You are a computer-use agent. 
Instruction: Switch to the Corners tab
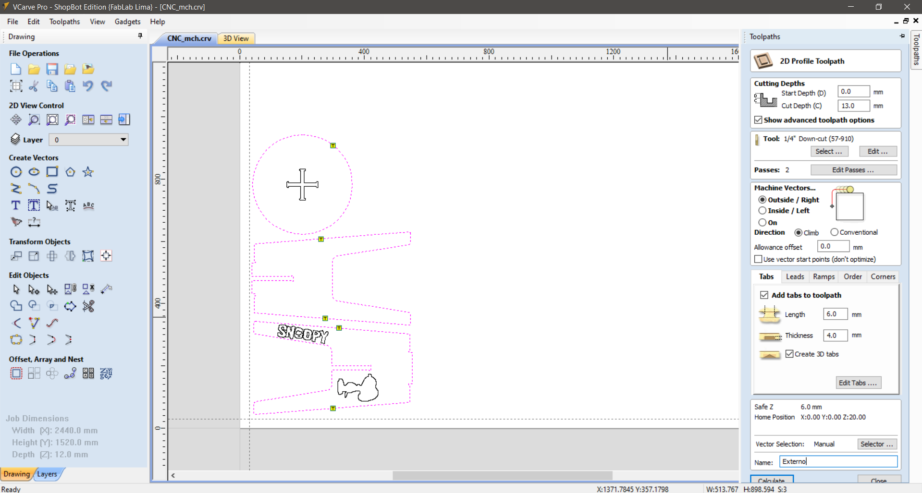[x=883, y=277]
